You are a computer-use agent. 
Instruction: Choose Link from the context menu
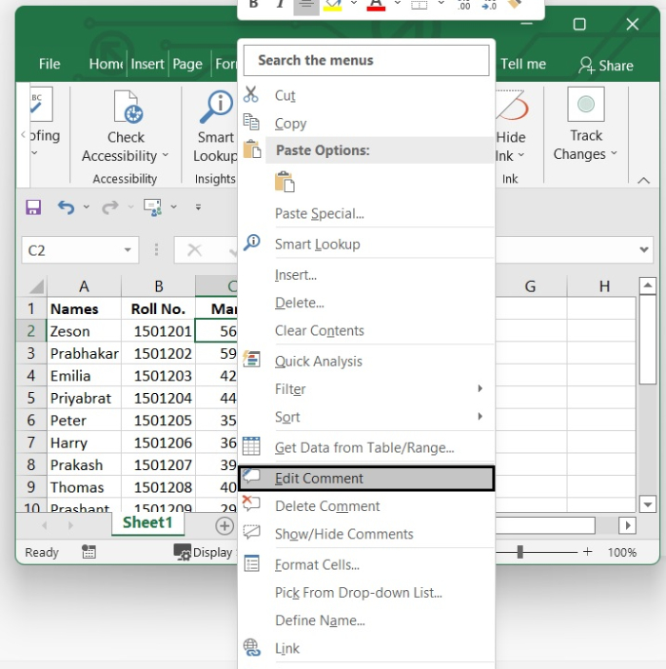pos(366,648)
